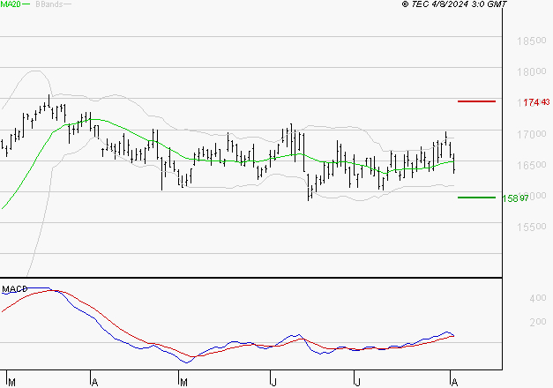Click the 18000 price axis label
This screenshot has height=388, width=553.
(532, 72)
